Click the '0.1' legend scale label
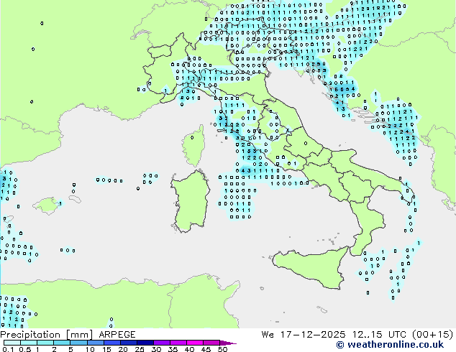Viewport: 456px width, 352px height. 8,349
